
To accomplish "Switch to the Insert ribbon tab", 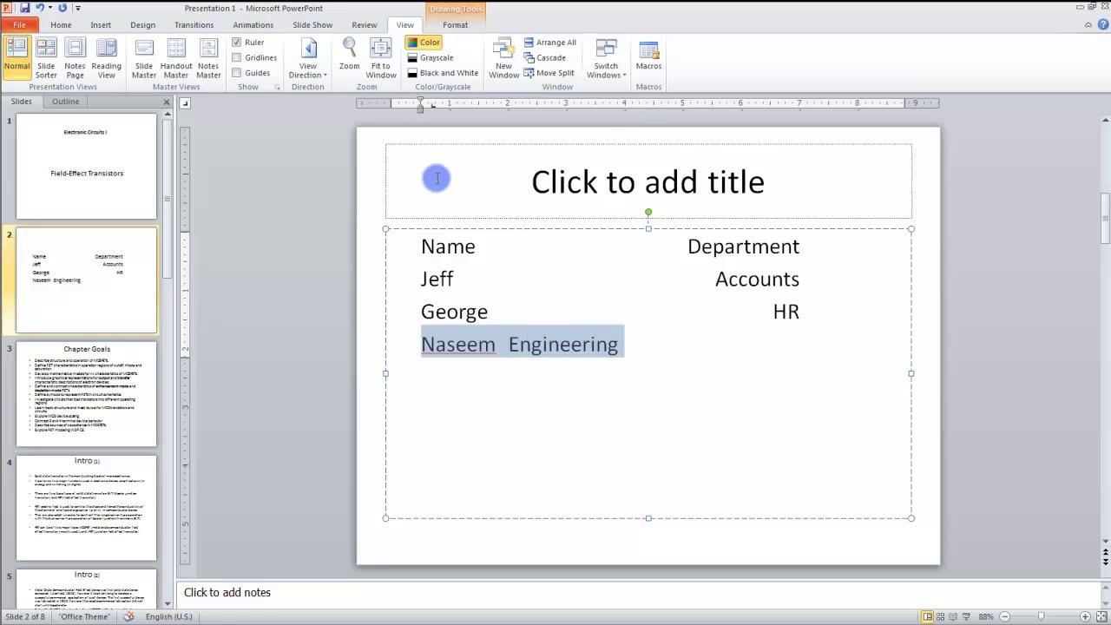I will click(x=101, y=25).
